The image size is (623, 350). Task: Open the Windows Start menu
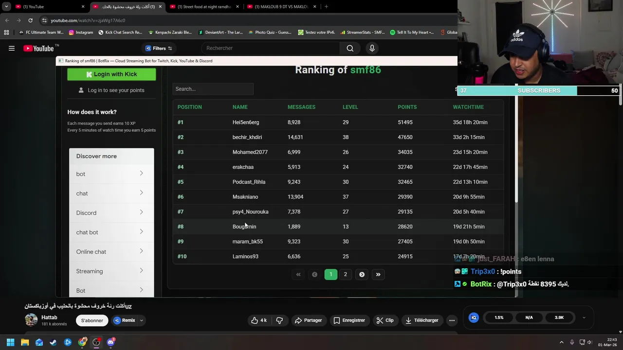(10, 342)
